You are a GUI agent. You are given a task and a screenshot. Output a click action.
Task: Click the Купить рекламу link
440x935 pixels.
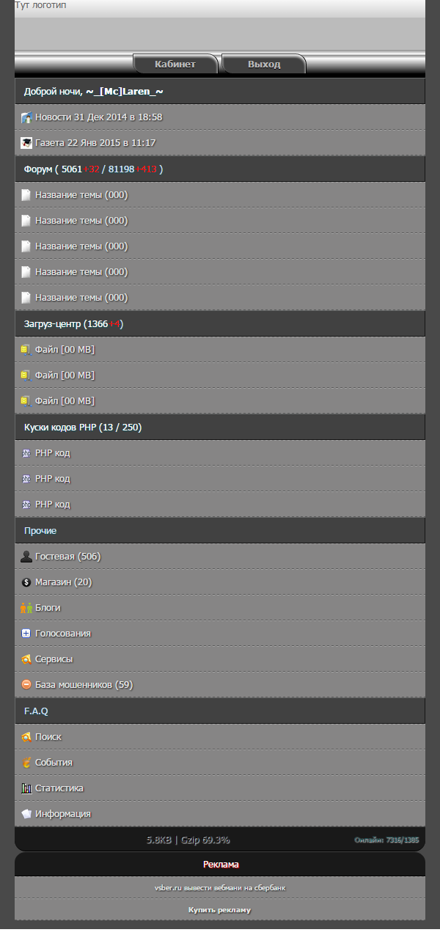point(220,910)
